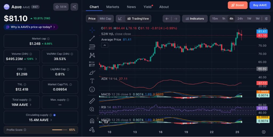The height and width of the screenshot is (137, 273).
Task: Lock all drawing tools
Action: tap(92, 129)
